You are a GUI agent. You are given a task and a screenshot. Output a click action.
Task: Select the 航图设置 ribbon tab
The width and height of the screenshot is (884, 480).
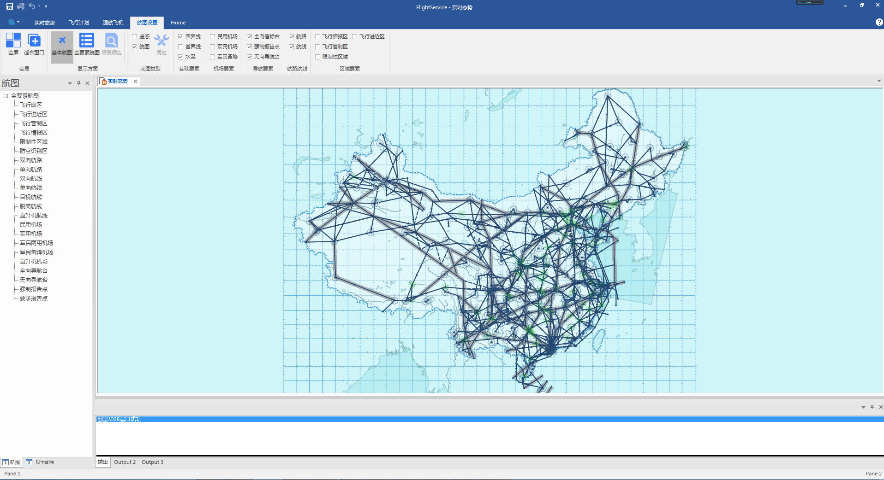(147, 23)
